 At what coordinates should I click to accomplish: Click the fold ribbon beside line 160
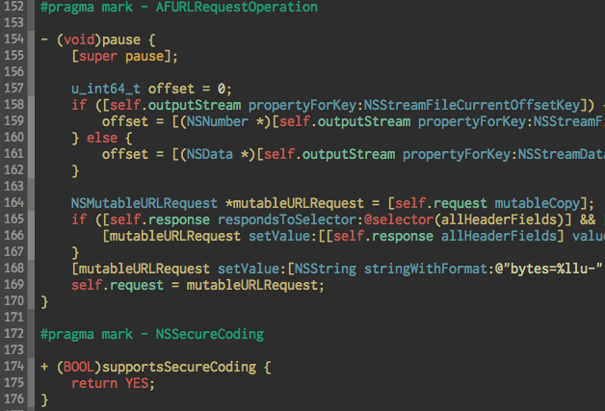pyautogui.click(x=31, y=138)
